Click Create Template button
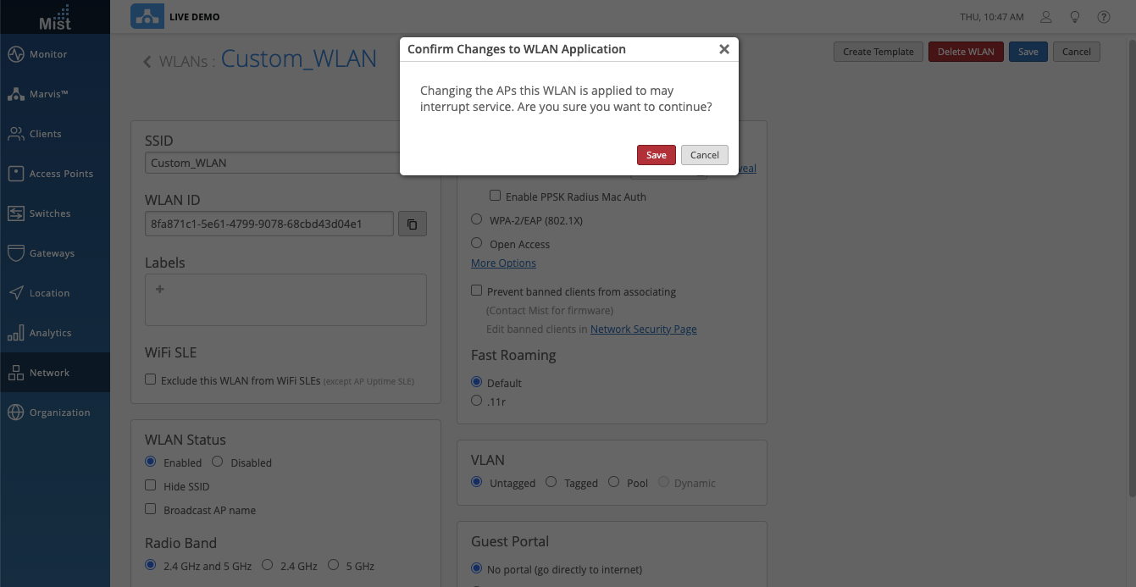1136x587 pixels. point(878,52)
